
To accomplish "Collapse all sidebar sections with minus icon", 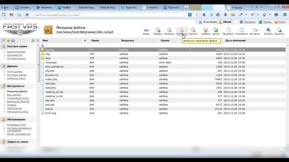I will pos(37,40).
